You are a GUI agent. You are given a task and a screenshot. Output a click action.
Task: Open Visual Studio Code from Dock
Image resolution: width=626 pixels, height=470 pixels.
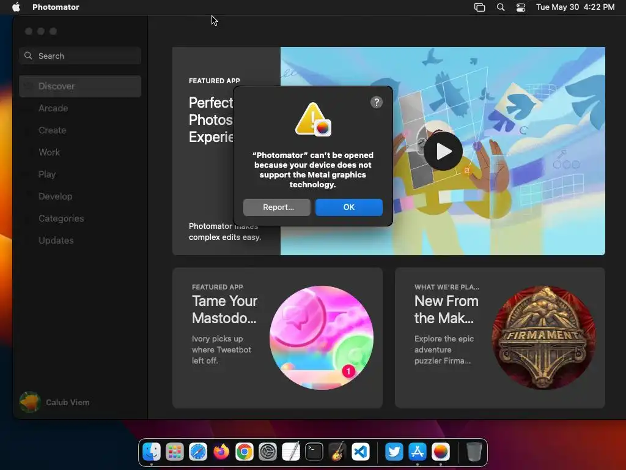[x=360, y=452]
